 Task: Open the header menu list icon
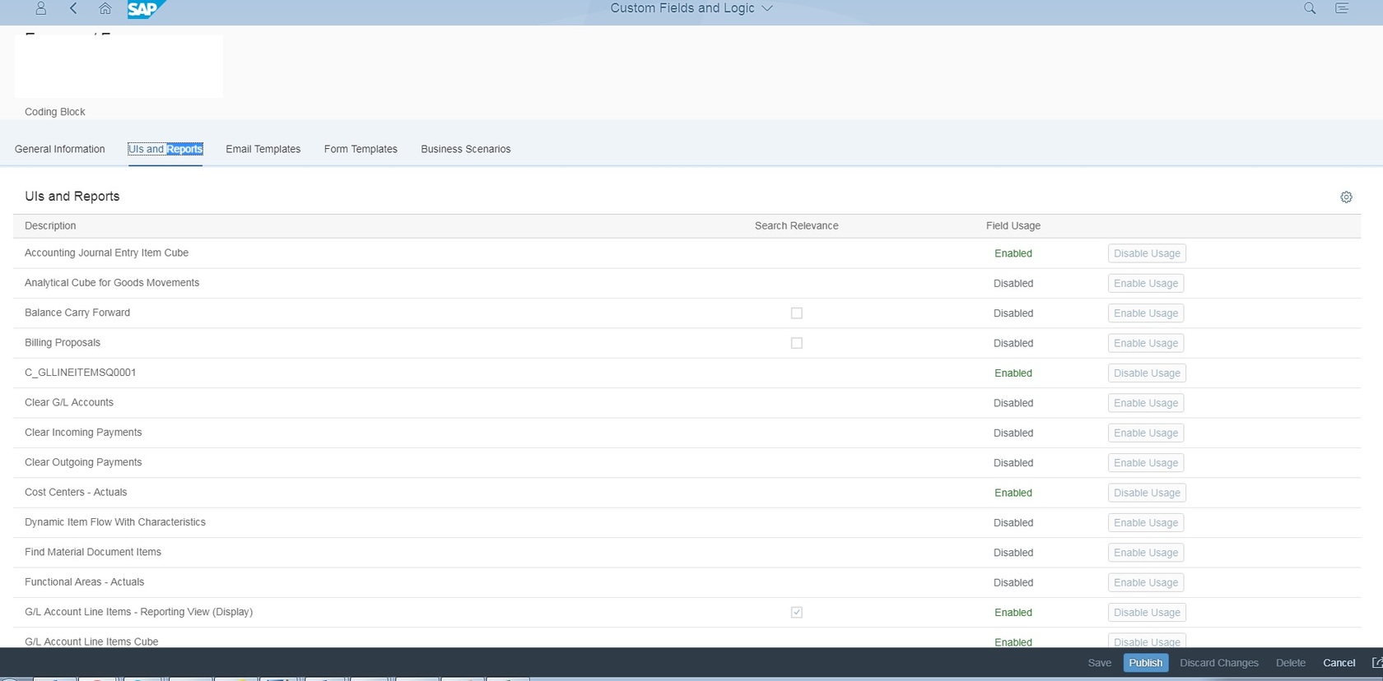(1342, 8)
